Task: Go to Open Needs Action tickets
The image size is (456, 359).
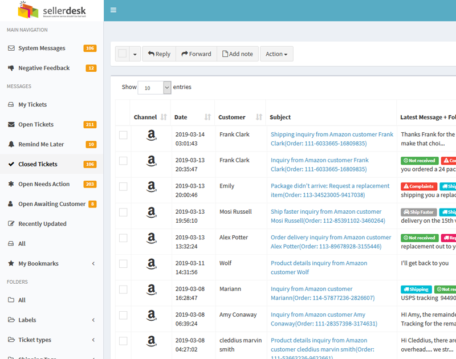Action: 43,185
